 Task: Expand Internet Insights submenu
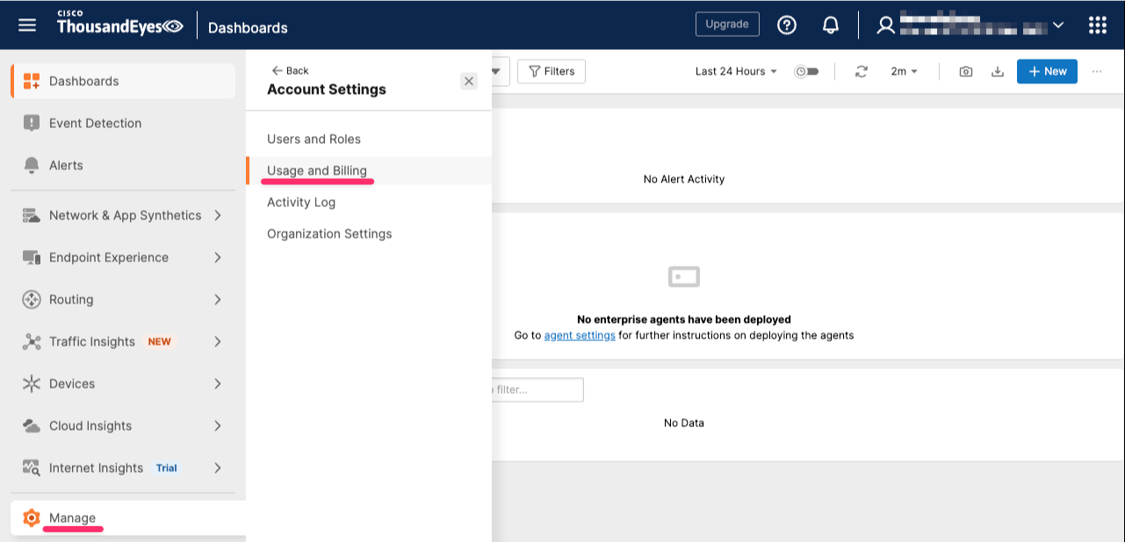coord(218,468)
